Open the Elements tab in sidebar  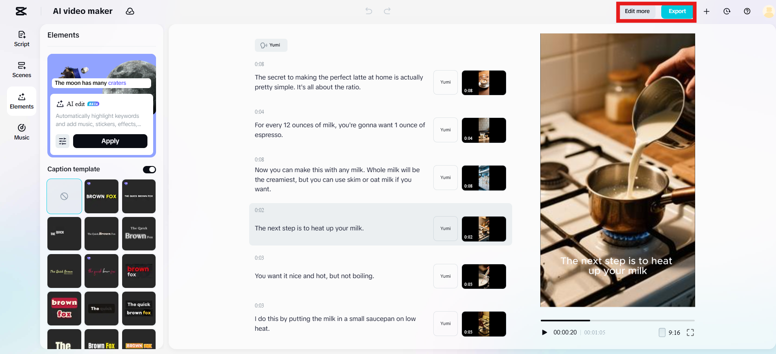click(22, 101)
